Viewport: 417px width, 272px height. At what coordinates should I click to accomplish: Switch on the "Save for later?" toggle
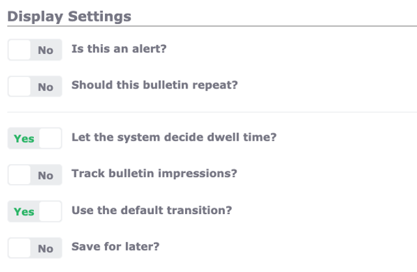click(x=35, y=248)
